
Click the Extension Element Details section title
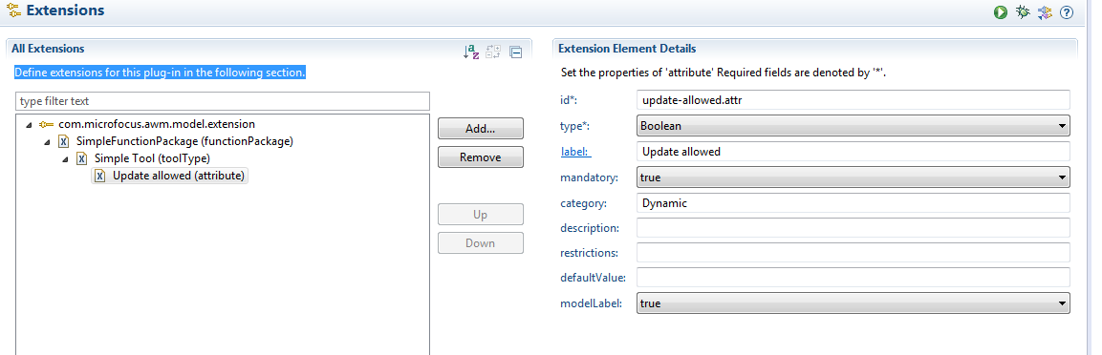(x=627, y=49)
